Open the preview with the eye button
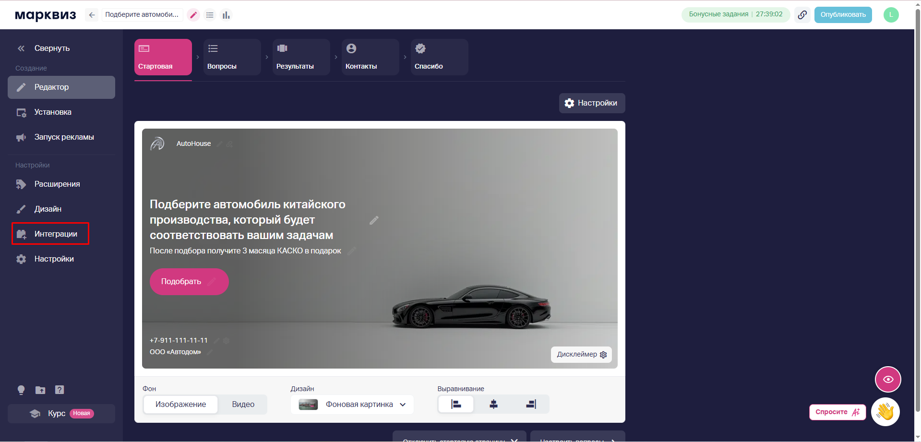Screen dimensions: 921x442 coord(888,380)
